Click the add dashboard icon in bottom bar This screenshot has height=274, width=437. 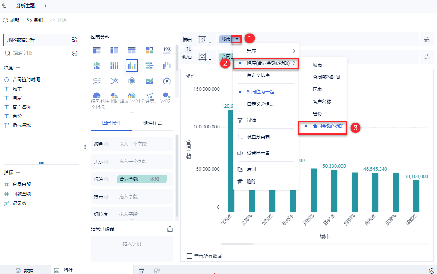(157, 271)
